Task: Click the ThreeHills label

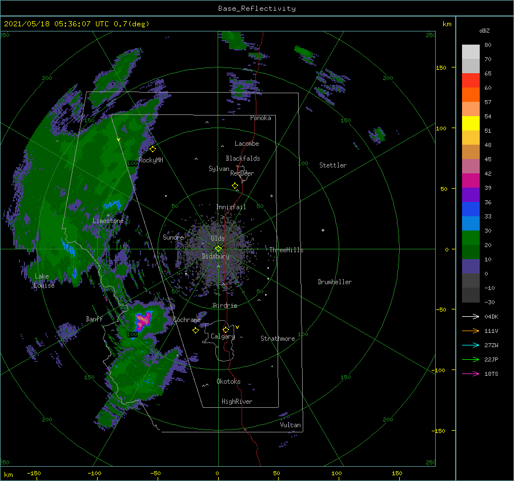Action: tap(286, 250)
